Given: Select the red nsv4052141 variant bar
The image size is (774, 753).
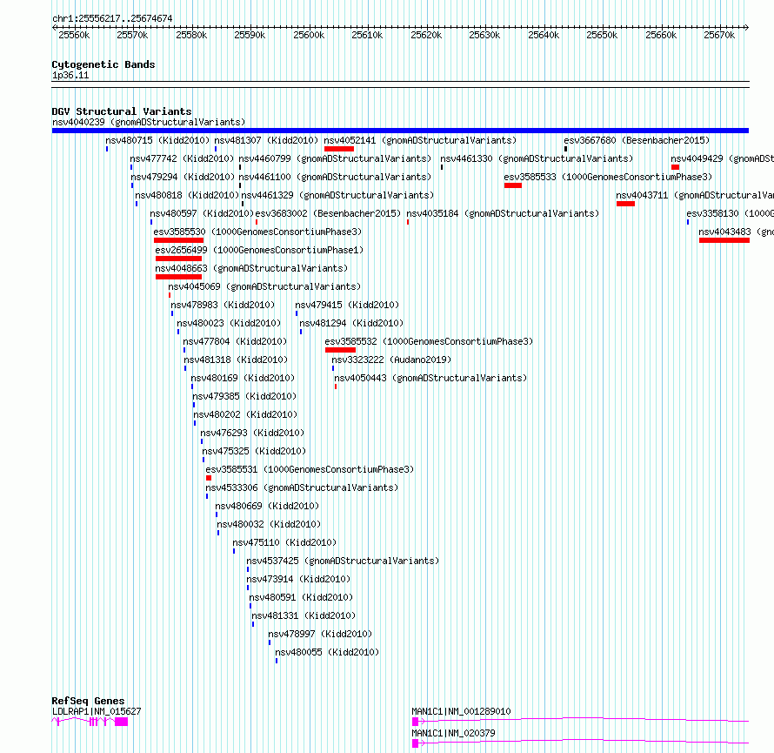Looking at the screenshot, I should (x=339, y=149).
